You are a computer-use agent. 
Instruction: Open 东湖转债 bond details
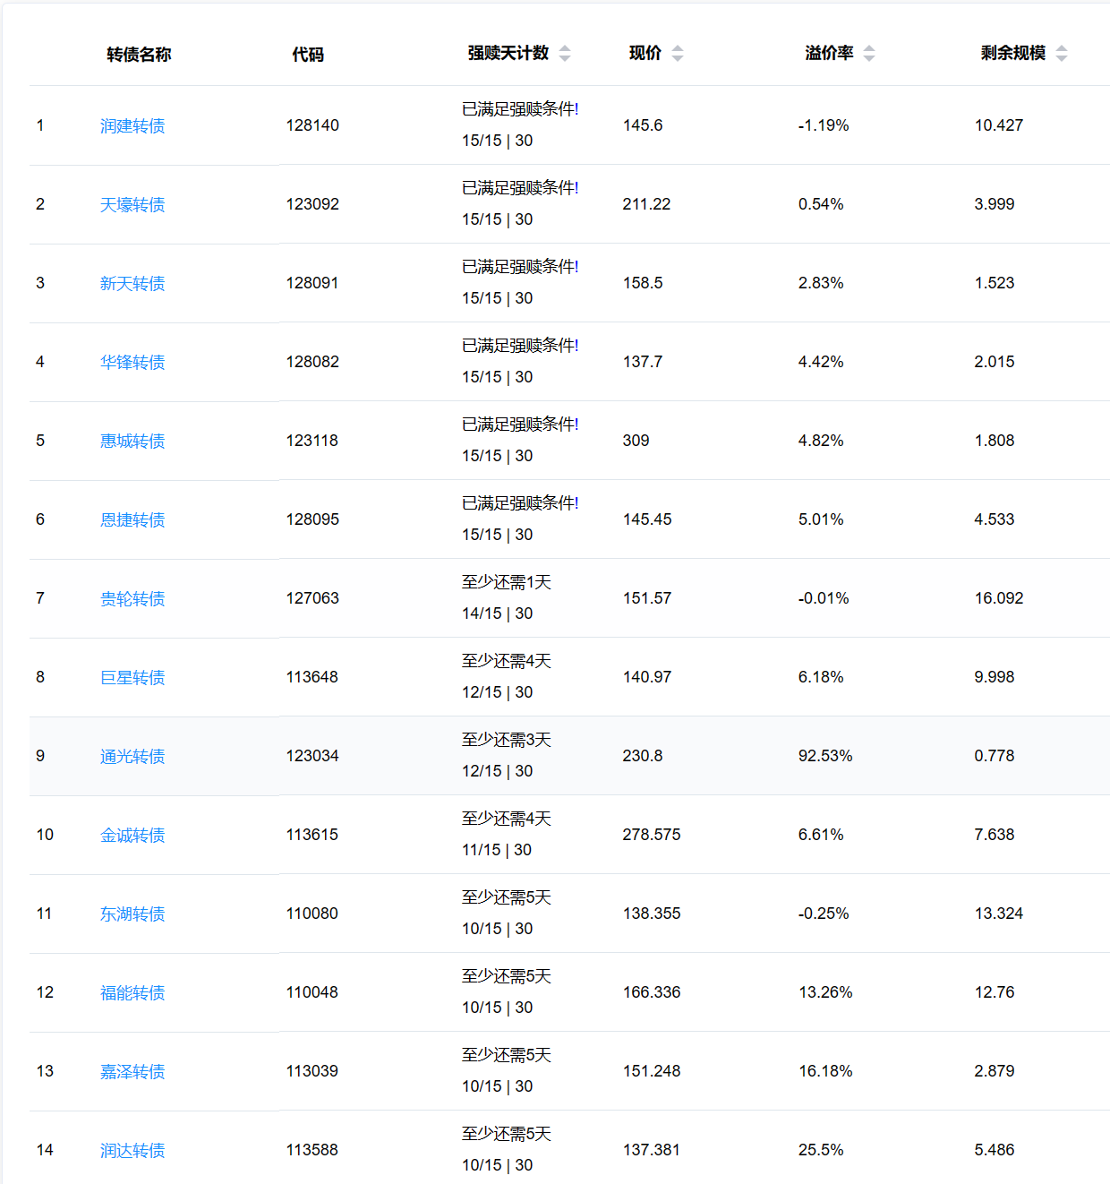132,914
